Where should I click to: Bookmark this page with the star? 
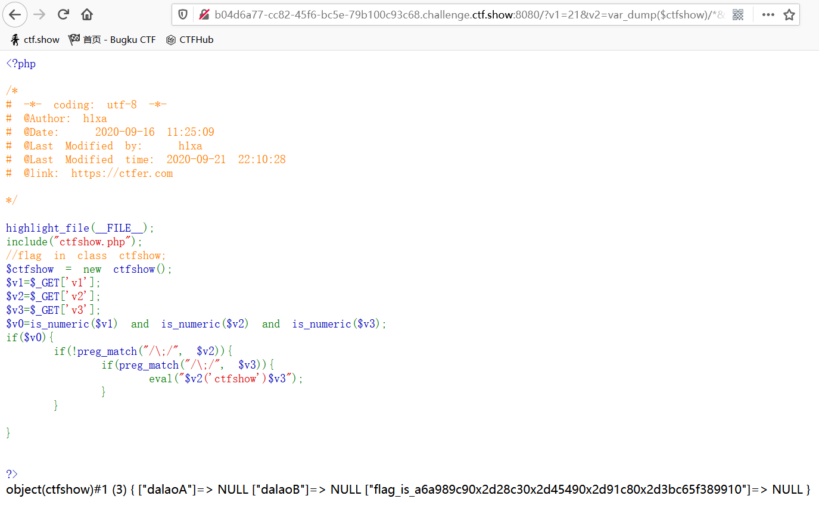[789, 14]
